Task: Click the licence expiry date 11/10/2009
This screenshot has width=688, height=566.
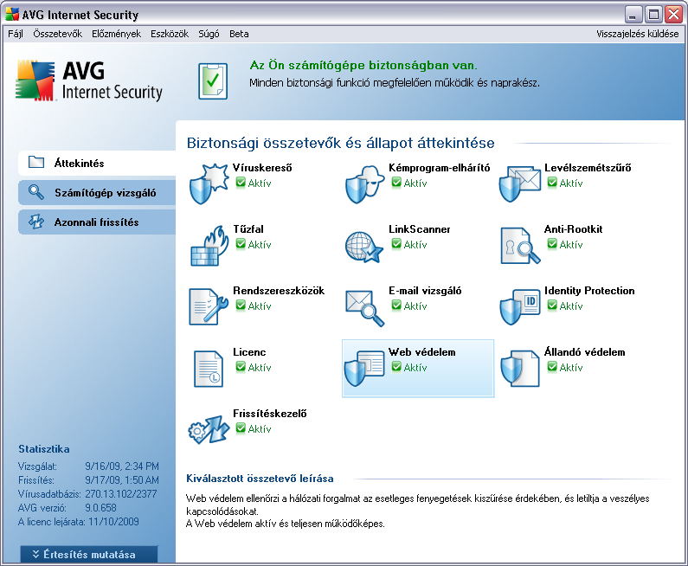Action: click(113, 522)
